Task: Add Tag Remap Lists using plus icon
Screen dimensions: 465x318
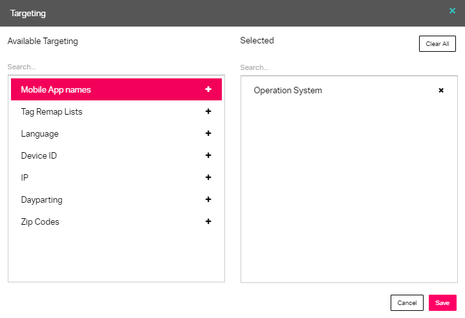Action: pos(208,111)
